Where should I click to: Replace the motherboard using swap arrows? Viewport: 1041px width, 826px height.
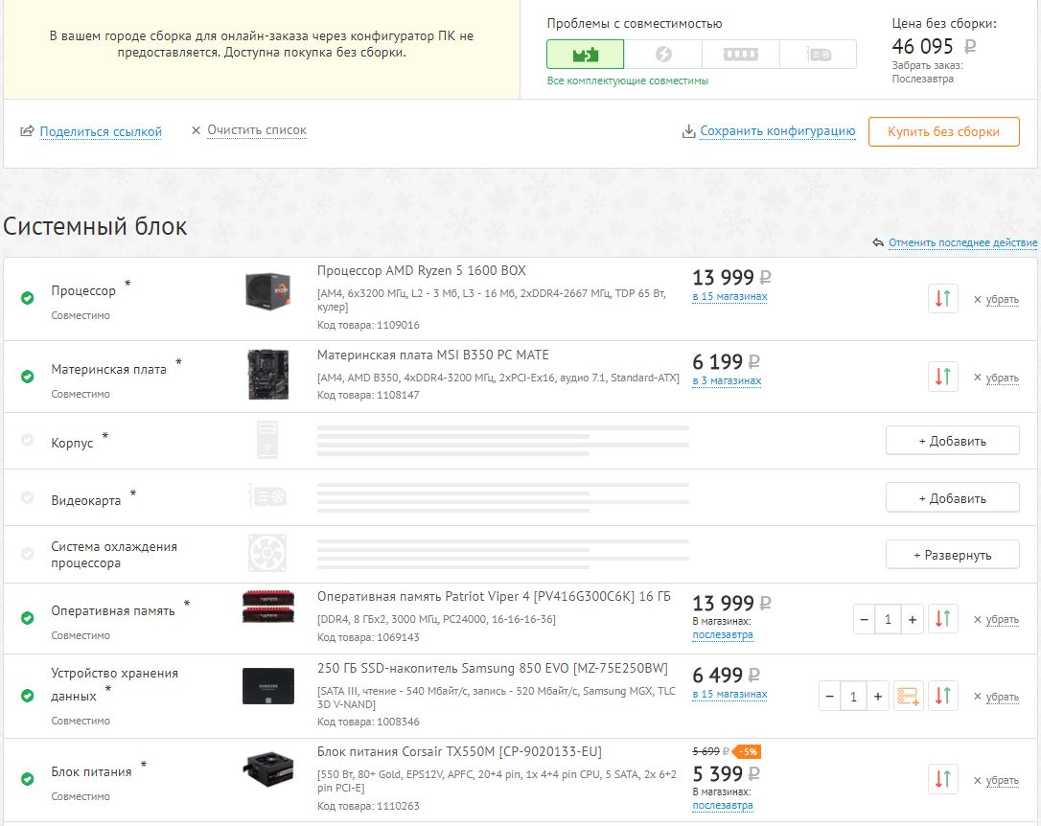click(x=942, y=377)
